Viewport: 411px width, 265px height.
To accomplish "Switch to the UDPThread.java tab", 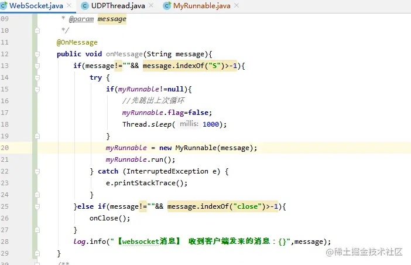I will coord(118,5).
